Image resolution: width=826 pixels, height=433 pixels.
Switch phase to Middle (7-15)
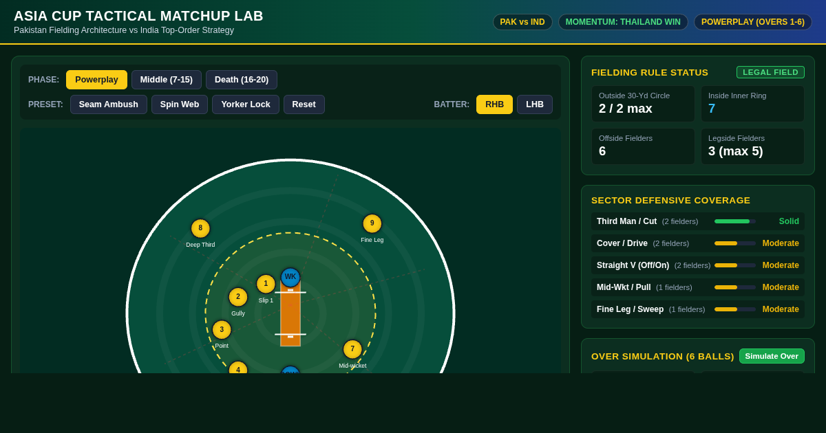[x=167, y=80]
